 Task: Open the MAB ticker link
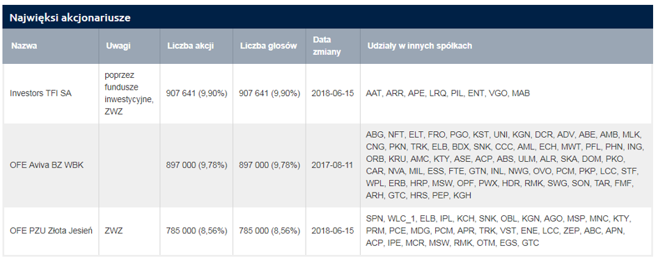(x=521, y=94)
